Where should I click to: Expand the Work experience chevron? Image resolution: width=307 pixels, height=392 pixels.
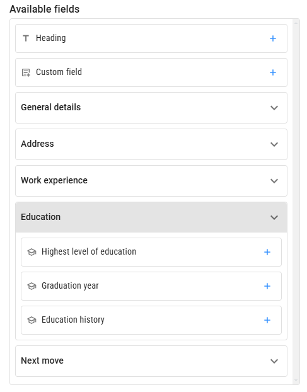274,181
